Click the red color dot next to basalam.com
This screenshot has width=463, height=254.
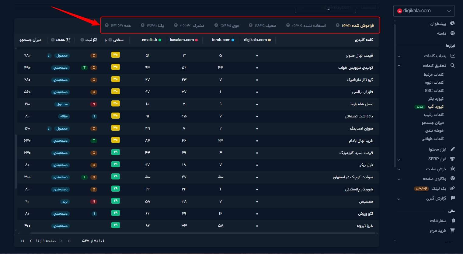point(196,40)
